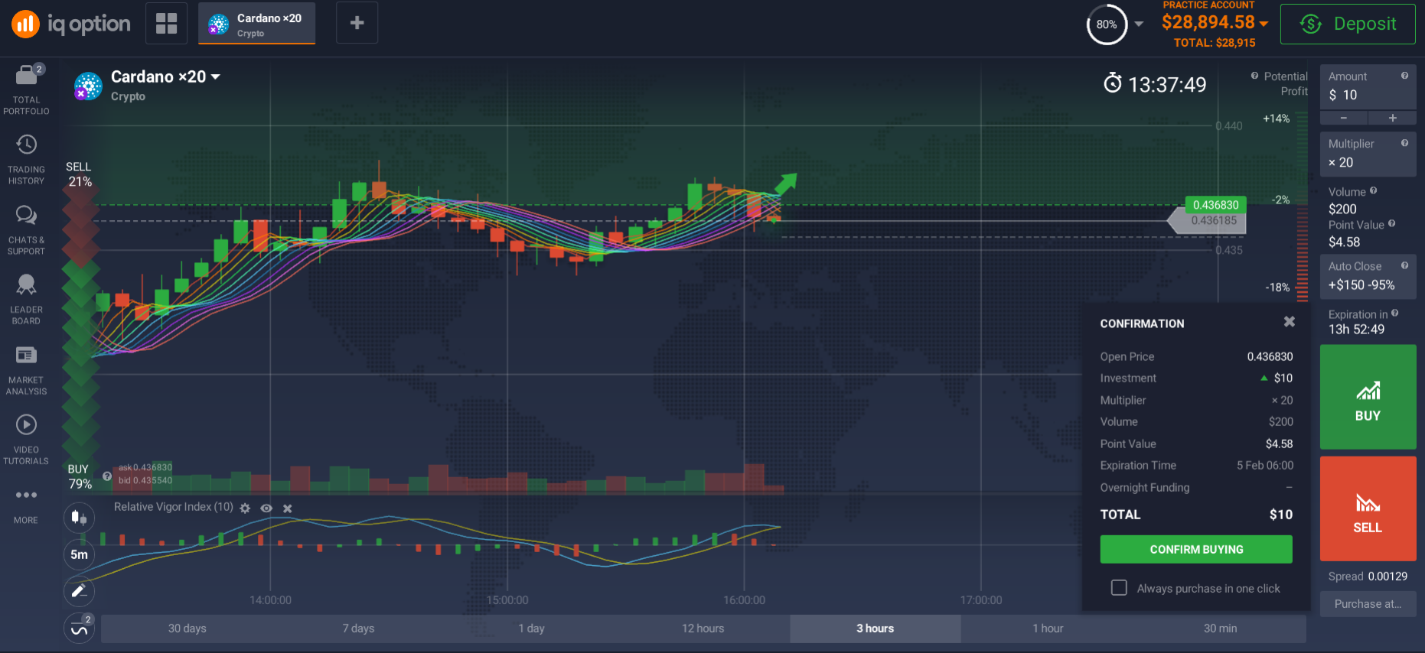This screenshot has width=1425, height=653.
Task: Open More options ellipsis icon
Action: tap(26, 495)
